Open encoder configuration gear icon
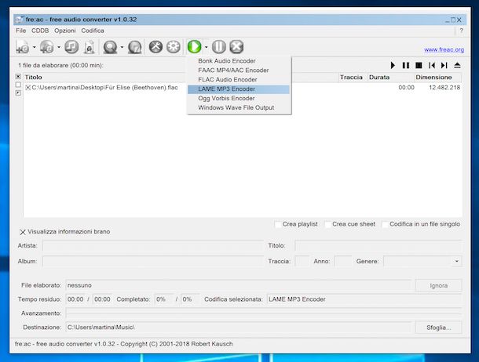 point(174,47)
